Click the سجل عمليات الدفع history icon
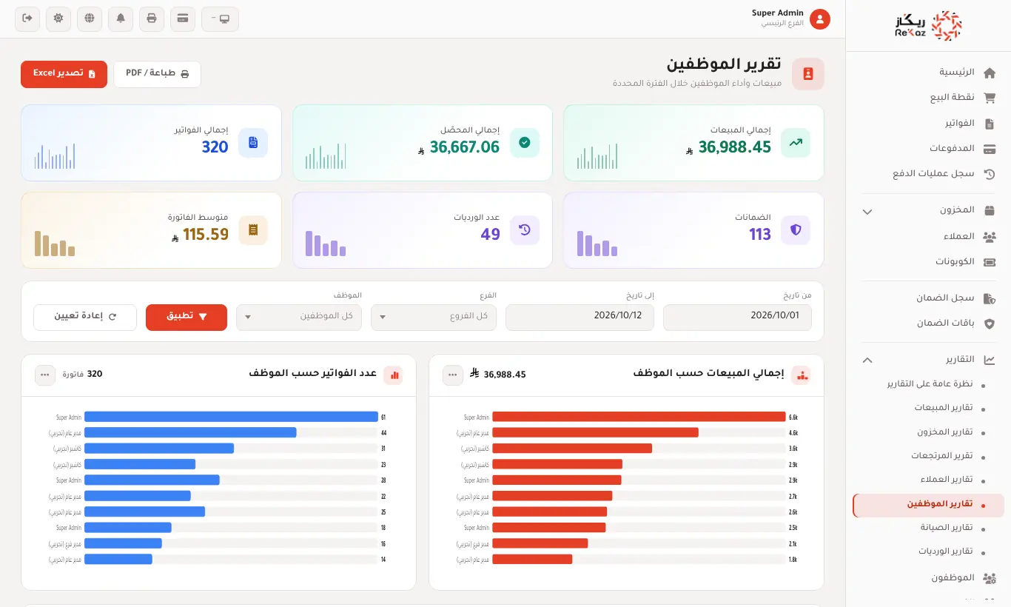The height and width of the screenshot is (607, 1011). point(989,174)
